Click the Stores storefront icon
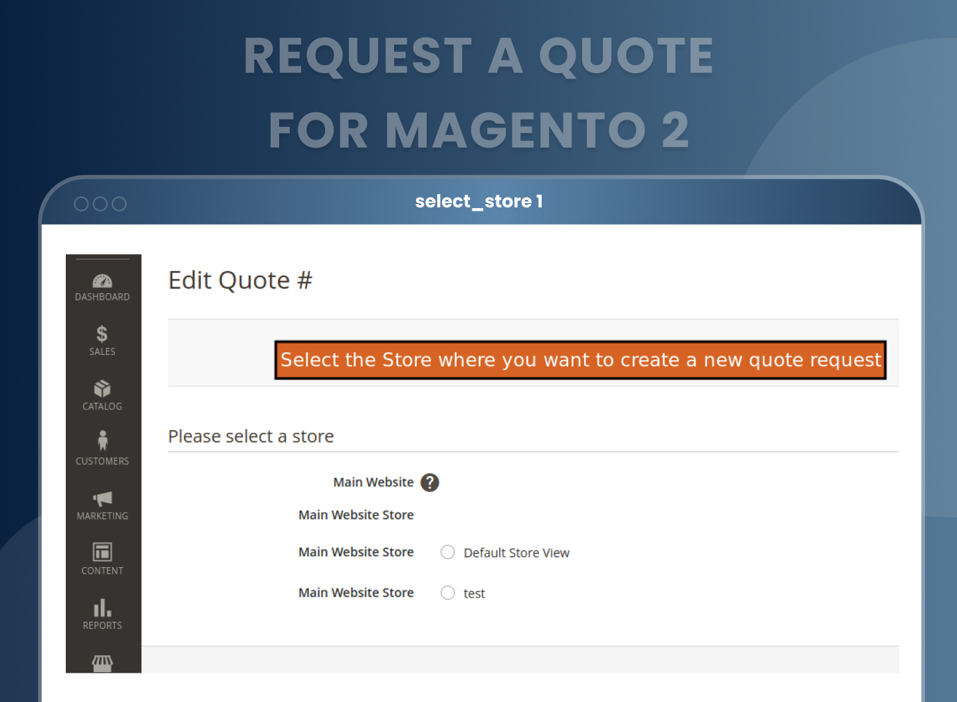Viewport: 957px width, 702px height. (x=102, y=663)
